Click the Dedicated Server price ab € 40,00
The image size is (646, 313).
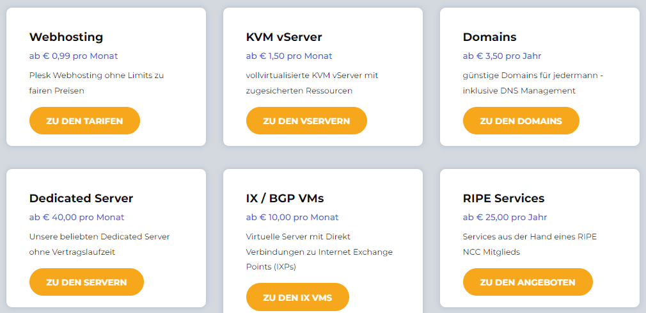(x=77, y=218)
